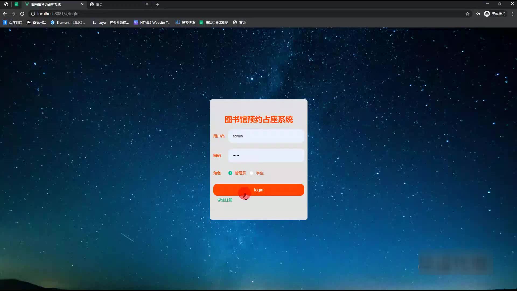Open a new browser tab
The image size is (517, 291).
tap(157, 4)
